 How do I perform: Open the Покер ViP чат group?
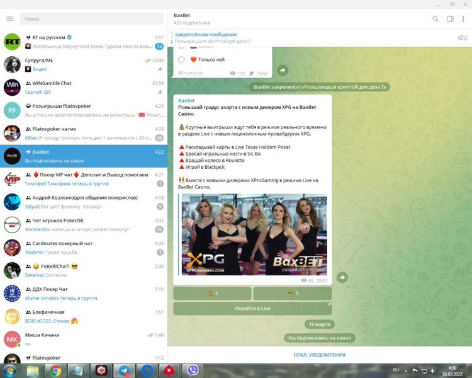(x=84, y=179)
